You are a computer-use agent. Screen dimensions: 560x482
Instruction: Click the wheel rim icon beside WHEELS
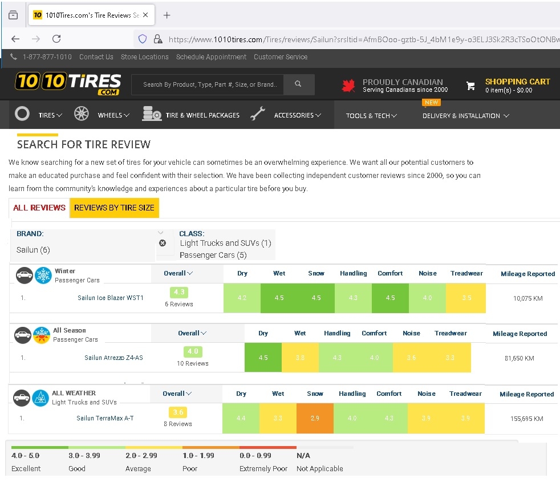click(82, 114)
